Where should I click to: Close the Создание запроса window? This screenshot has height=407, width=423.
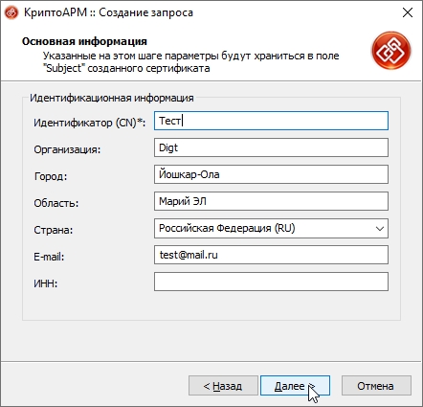(408, 12)
